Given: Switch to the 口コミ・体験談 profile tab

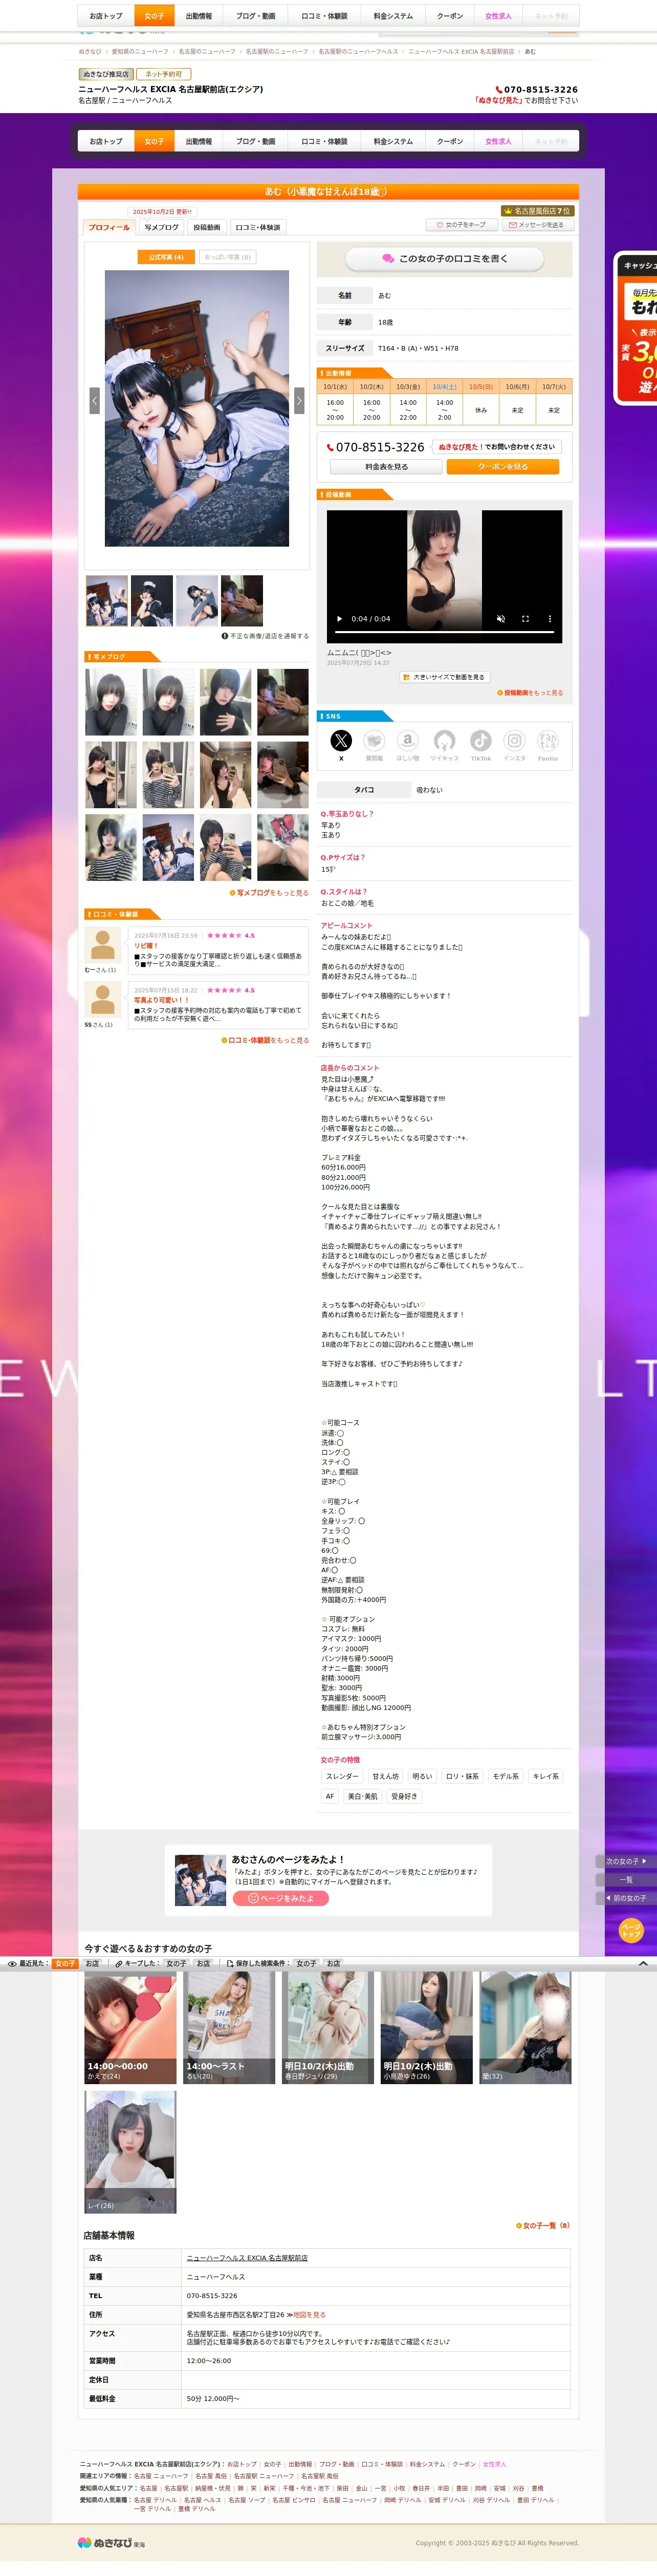Looking at the screenshot, I should pos(258,228).
